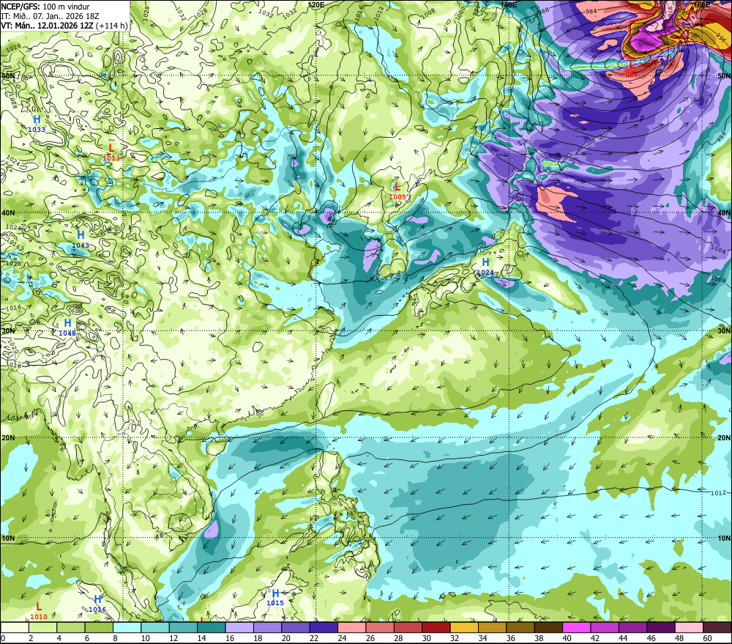Pick the maroon legend swatch after 60
The height and width of the screenshot is (644, 732).
(717, 628)
